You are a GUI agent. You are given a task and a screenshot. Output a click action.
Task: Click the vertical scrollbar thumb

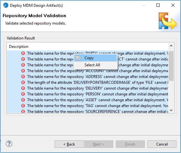(171, 66)
